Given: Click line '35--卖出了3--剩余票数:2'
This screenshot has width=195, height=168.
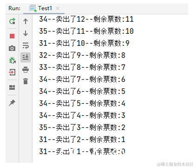Looking at the screenshot, I should pyautogui.click(x=82, y=127).
